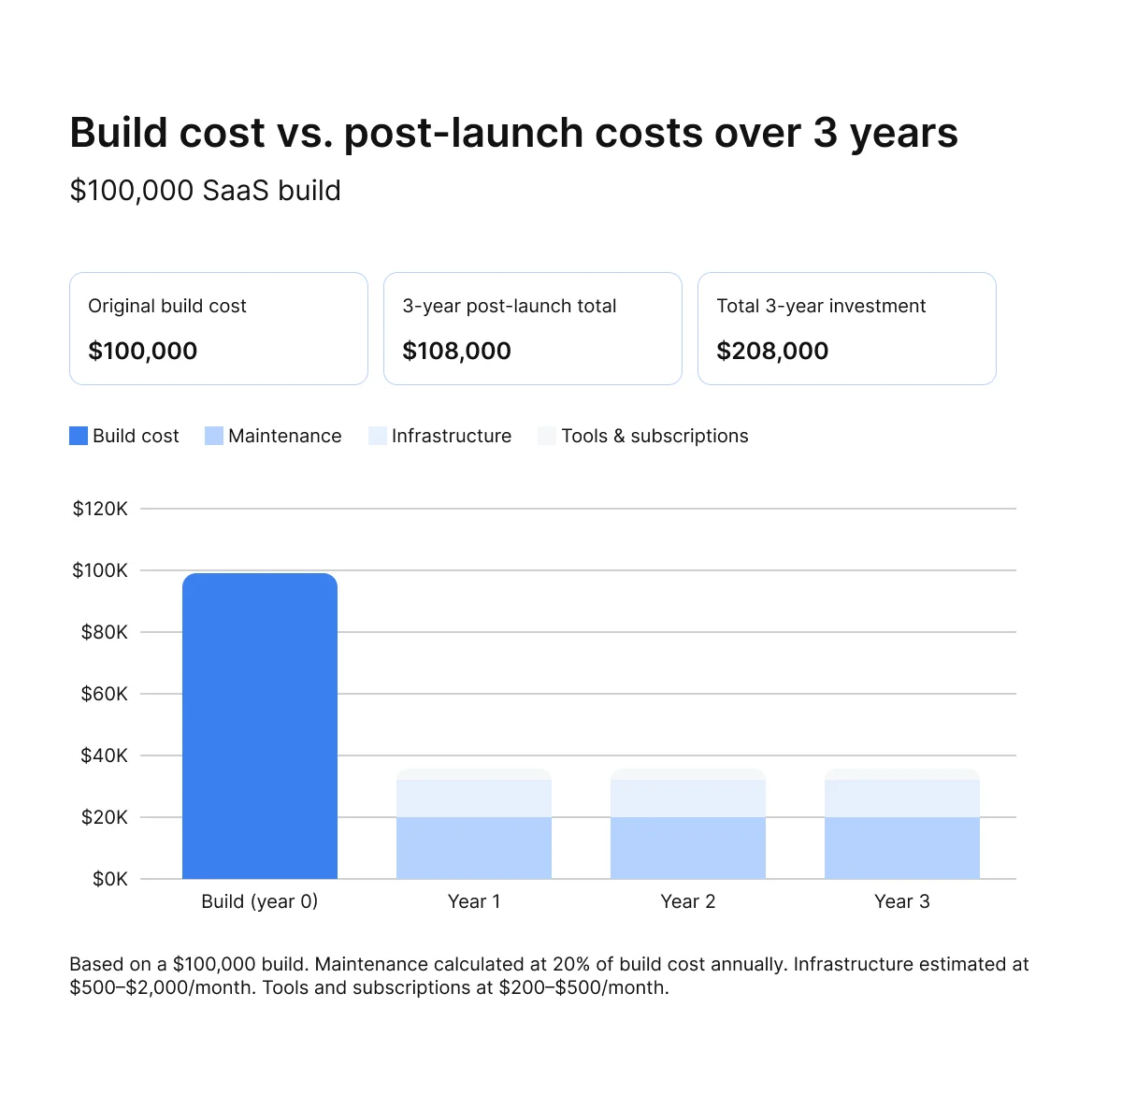The height and width of the screenshot is (1108, 1122).
Task: Click the $20K y-axis label
Action: 105,817
